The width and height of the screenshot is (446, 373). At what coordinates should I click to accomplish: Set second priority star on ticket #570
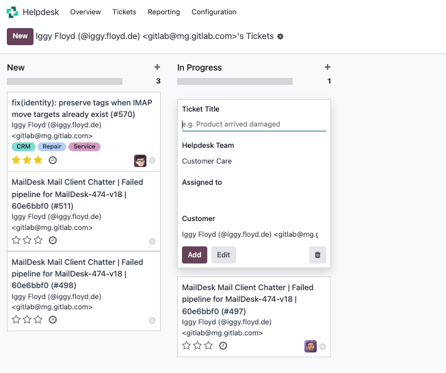coord(27,160)
